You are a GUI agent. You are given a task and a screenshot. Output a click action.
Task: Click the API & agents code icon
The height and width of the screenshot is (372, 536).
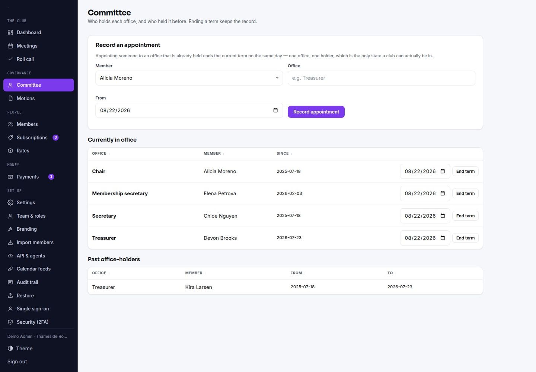[10, 256]
